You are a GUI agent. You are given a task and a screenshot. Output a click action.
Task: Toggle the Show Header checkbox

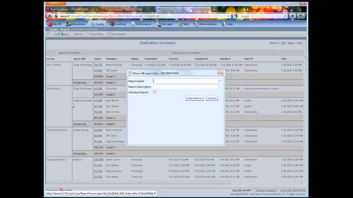coord(109,34)
